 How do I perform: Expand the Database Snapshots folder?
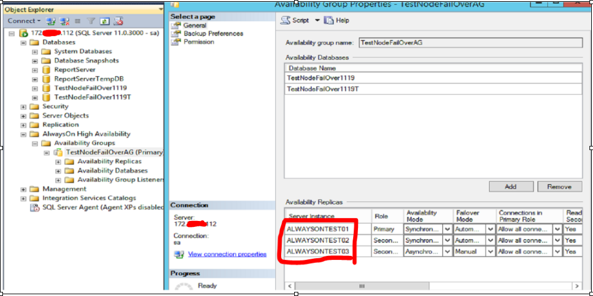[x=35, y=61]
